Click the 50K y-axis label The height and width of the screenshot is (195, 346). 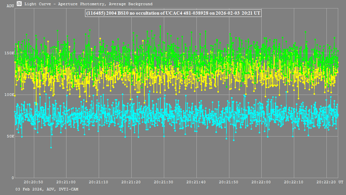[11, 136]
